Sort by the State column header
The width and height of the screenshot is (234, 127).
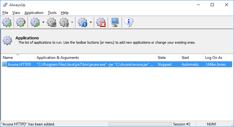168,58
